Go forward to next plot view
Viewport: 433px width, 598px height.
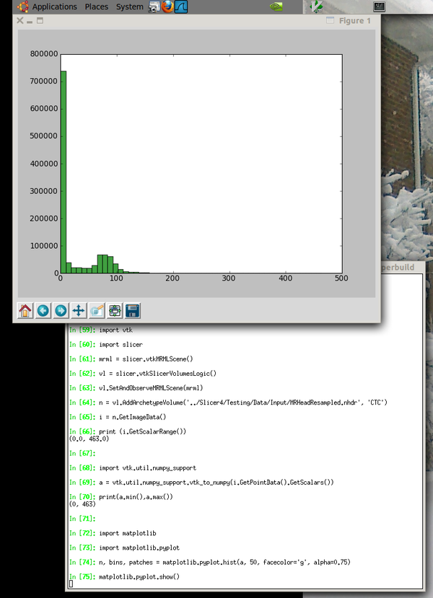(x=61, y=311)
